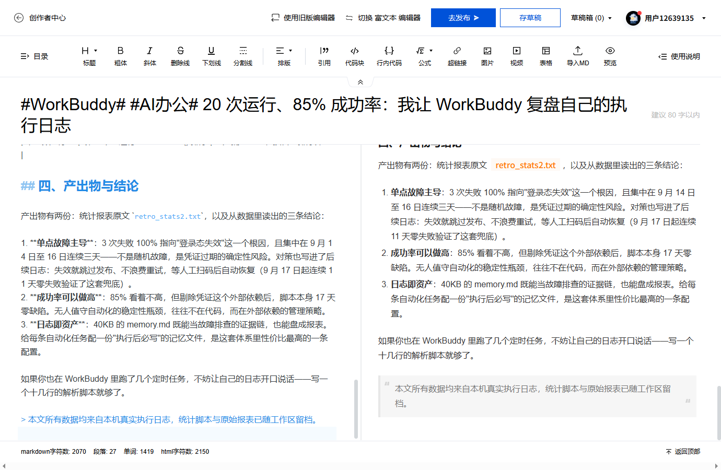Screen dimensions: 721x470
Task: Insert a 公式 formula
Action: 424,56
